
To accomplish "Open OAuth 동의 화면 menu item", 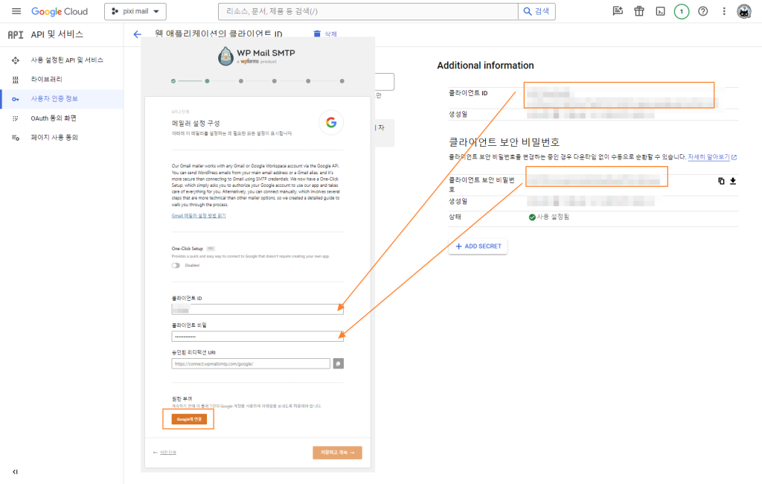I will [x=53, y=118].
